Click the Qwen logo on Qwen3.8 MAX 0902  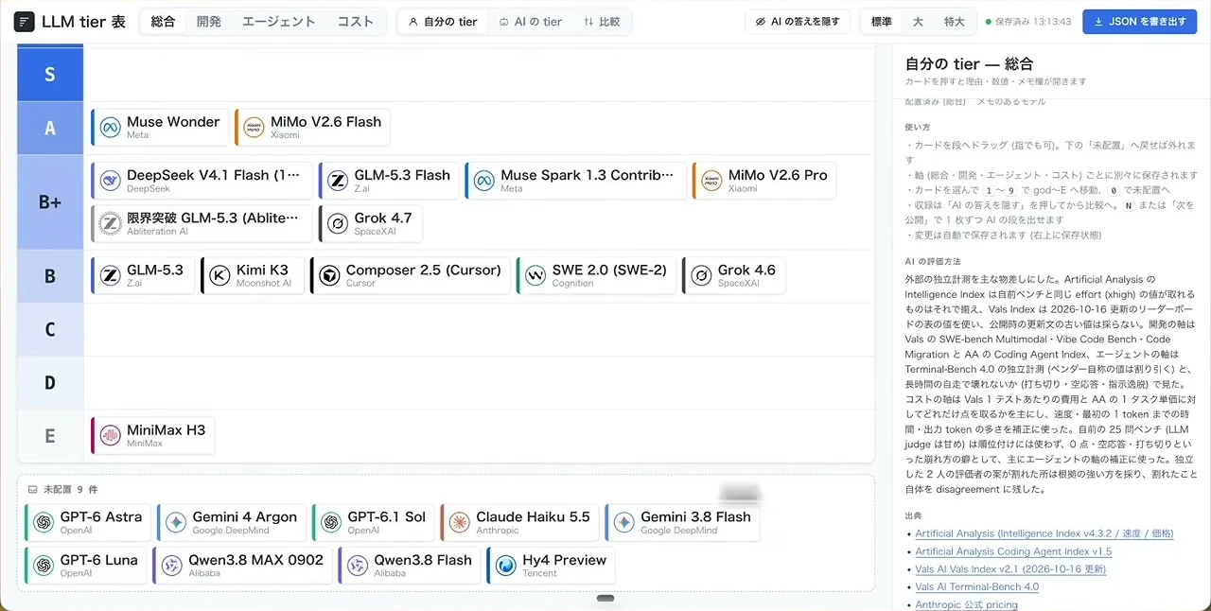(171, 566)
